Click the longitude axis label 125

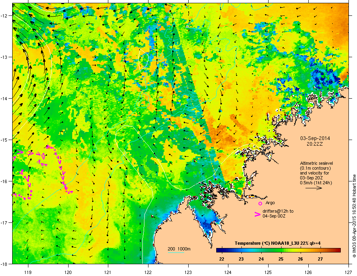click(x=268, y=272)
